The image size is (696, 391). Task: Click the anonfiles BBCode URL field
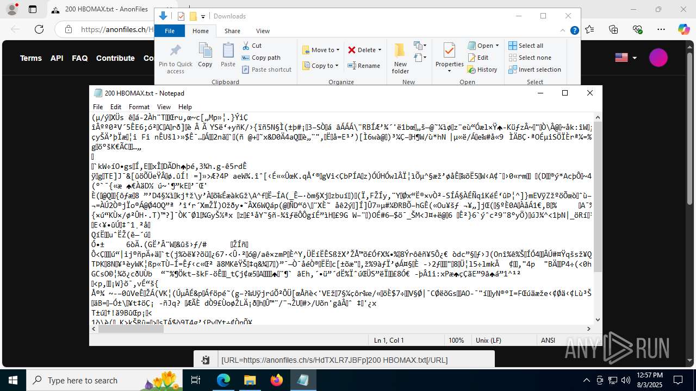click(x=356, y=360)
